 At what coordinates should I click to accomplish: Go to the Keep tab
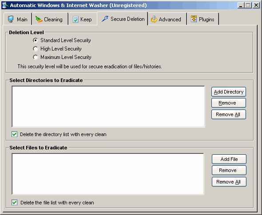[83, 19]
